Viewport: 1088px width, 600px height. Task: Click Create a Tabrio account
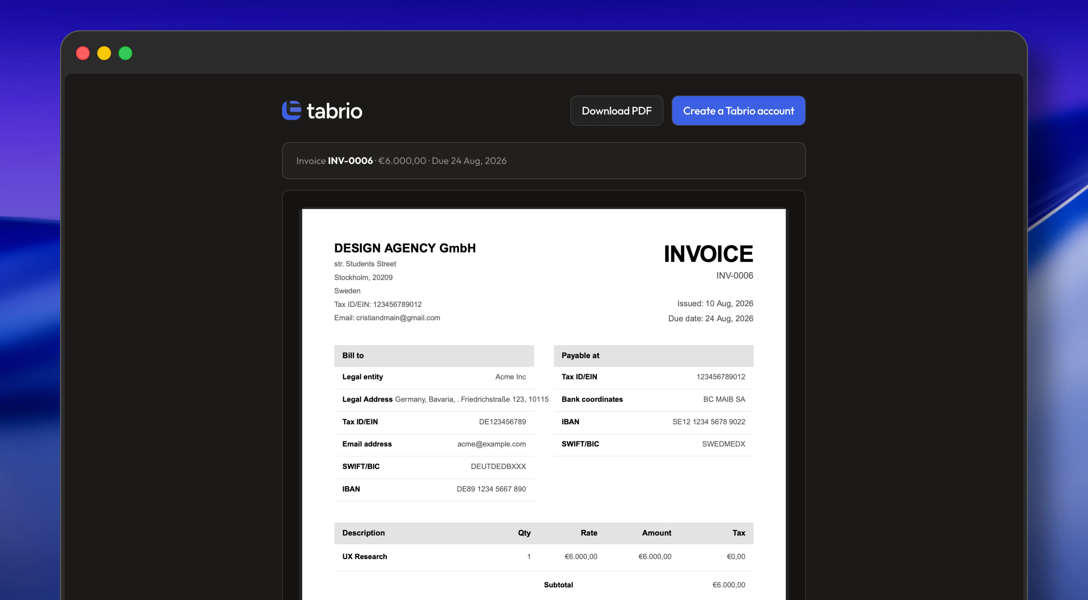[738, 111]
